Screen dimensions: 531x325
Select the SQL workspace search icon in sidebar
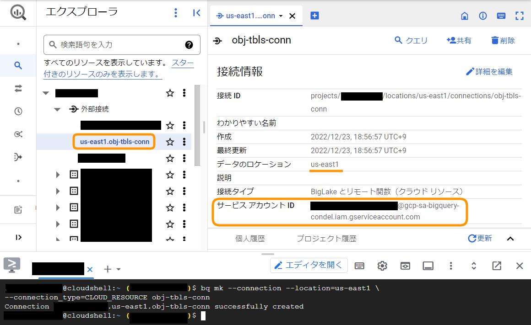(18, 65)
